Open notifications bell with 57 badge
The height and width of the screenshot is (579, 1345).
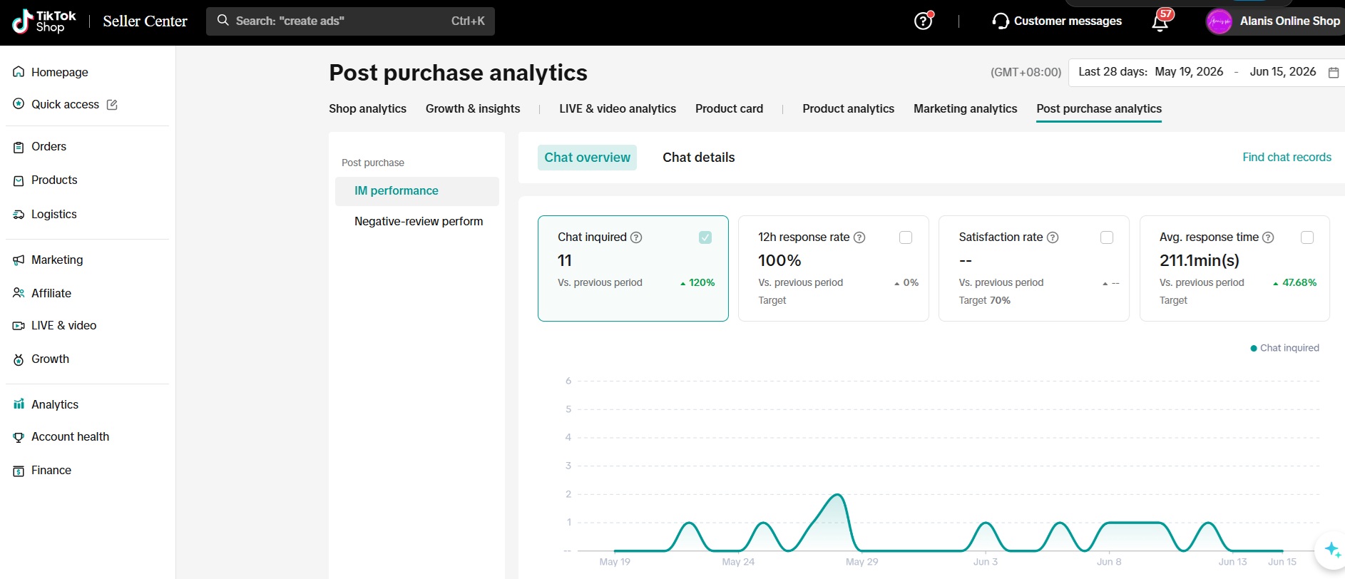click(x=1160, y=21)
